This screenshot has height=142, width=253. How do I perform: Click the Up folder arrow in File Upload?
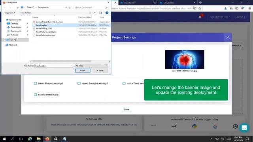(17, 7)
